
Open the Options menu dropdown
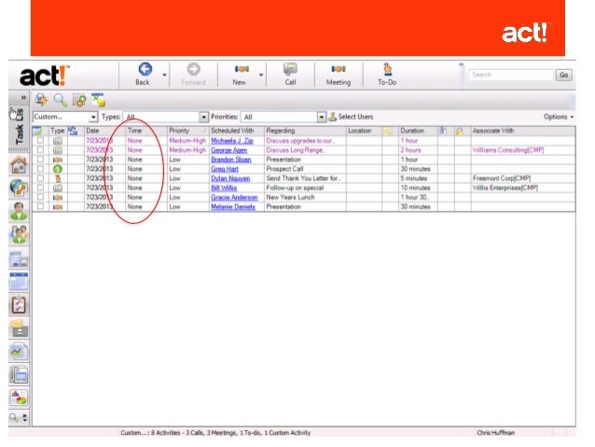tap(559, 117)
